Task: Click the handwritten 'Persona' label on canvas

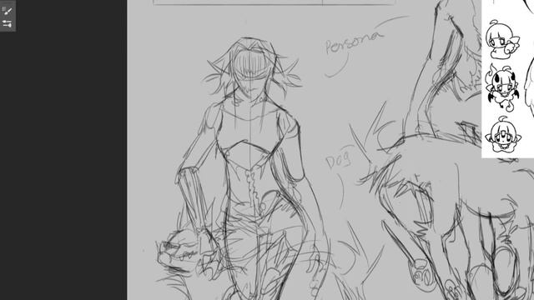Action: point(354,42)
